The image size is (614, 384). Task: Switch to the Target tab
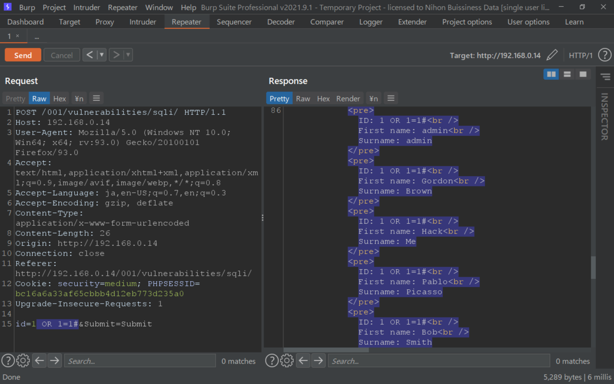coord(70,22)
